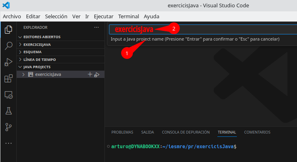Open the Ir menu
This screenshot has width=297, height=162.
(x=87, y=17)
